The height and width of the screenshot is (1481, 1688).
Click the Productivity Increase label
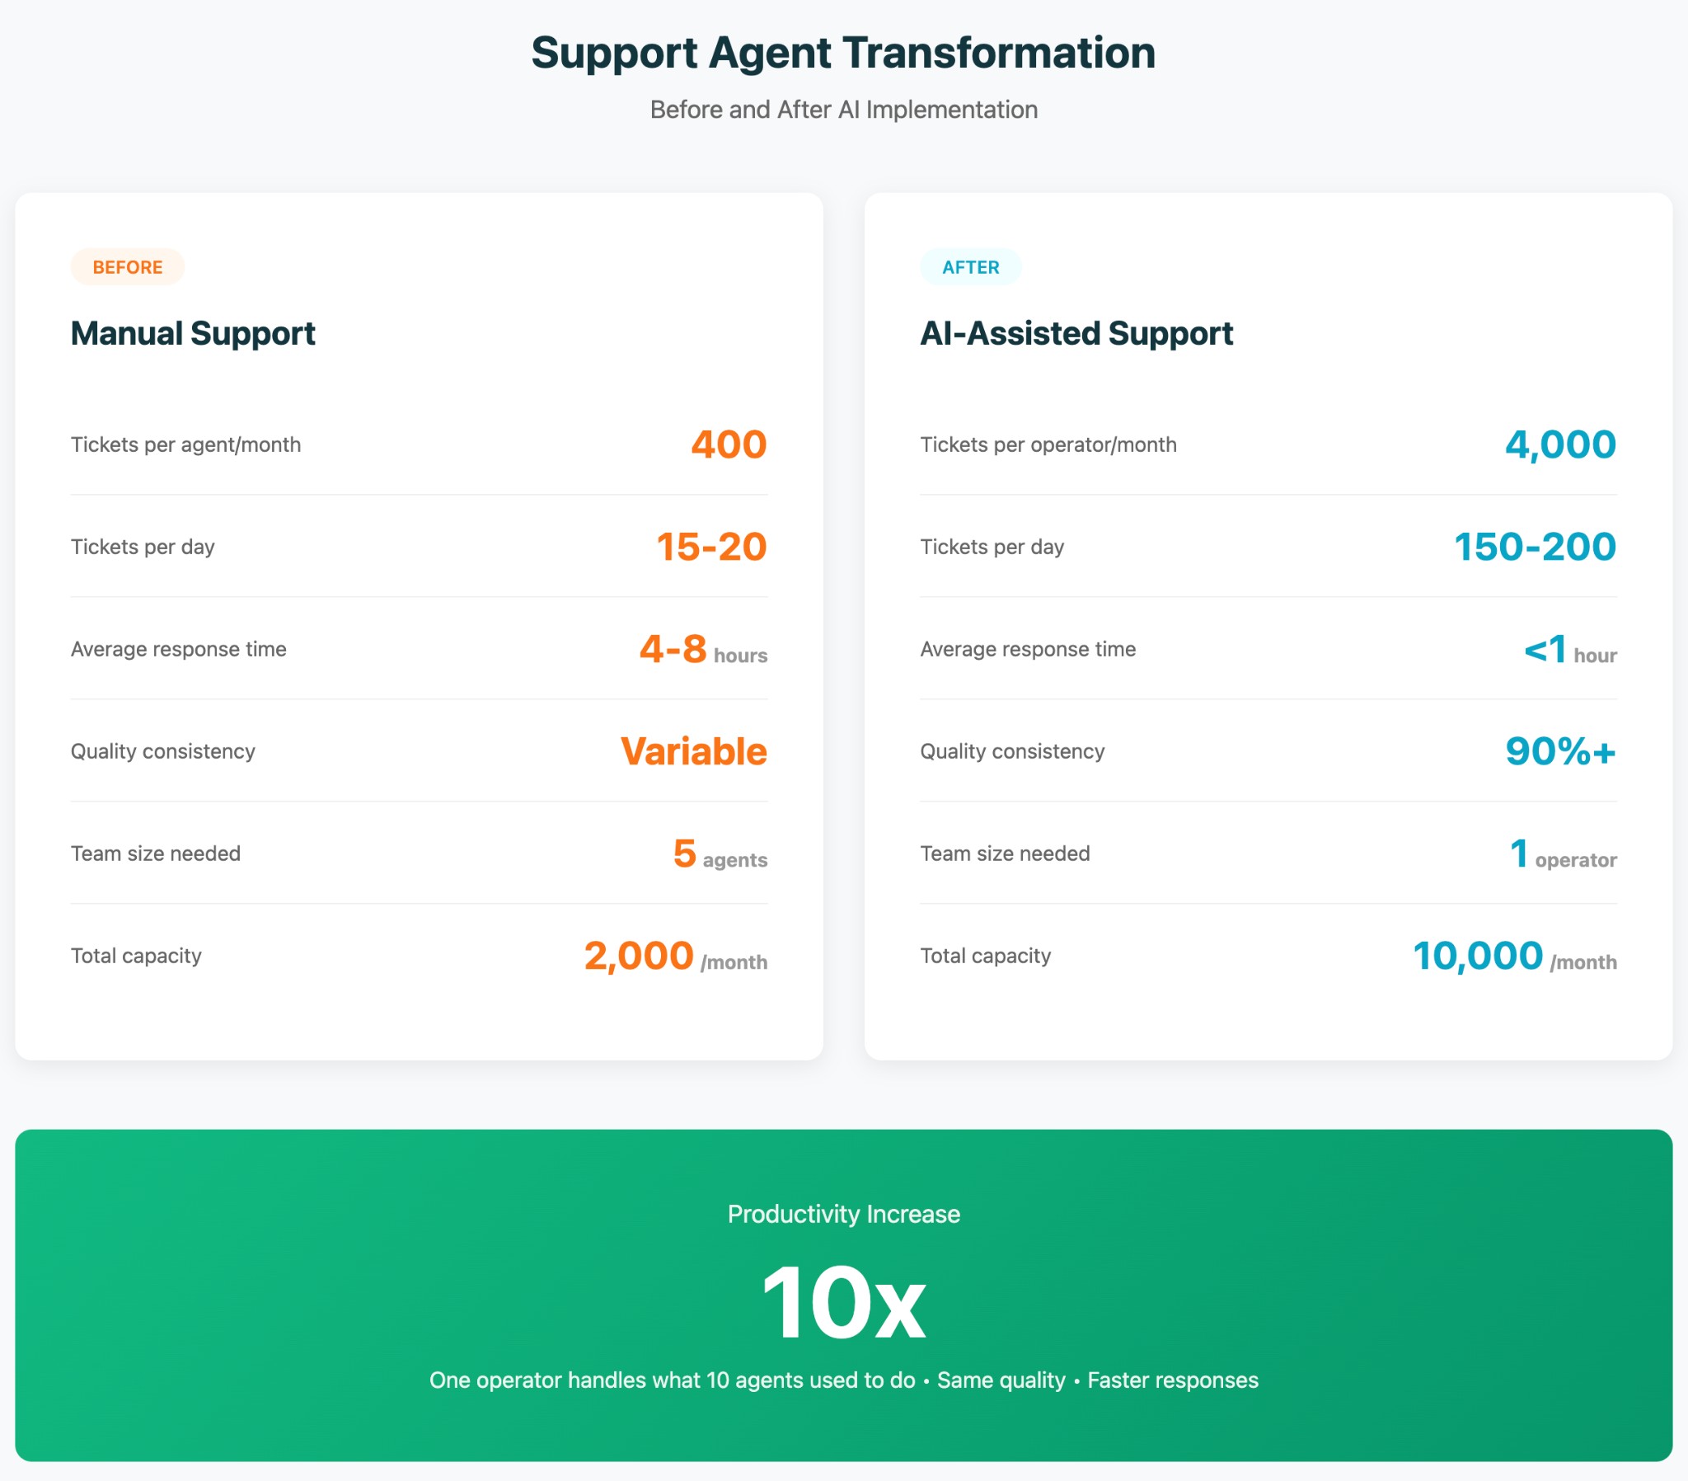click(843, 1213)
